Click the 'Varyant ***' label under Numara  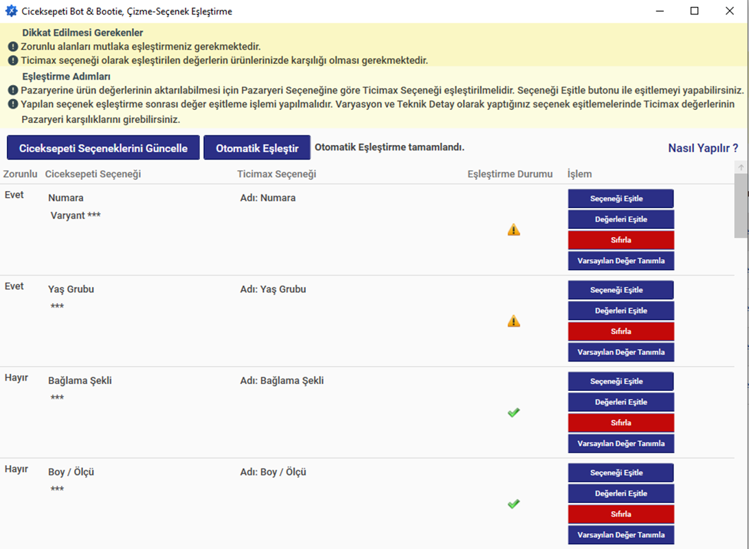pos(76,215)
